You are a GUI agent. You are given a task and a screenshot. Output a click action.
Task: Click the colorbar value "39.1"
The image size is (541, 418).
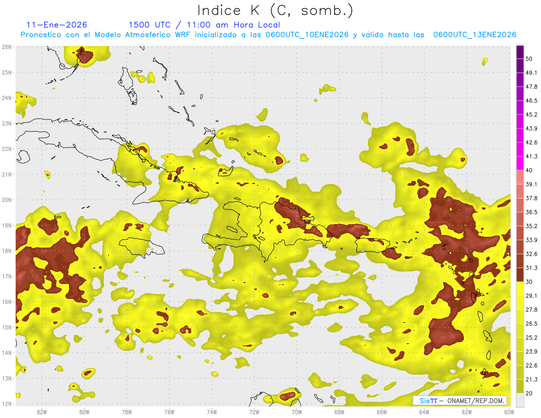click(x=531, y=184)
